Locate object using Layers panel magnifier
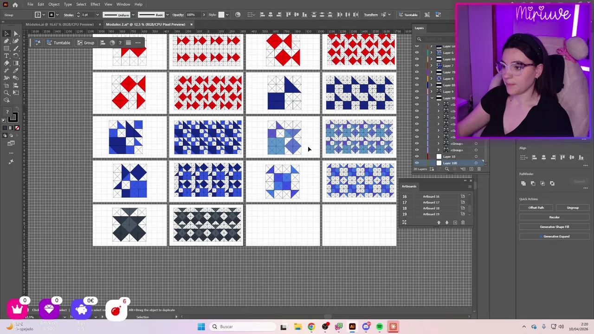This screenshot has width=594, height=334. coord(447,169)
